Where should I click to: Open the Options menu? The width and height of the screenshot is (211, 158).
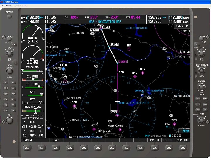tap(8, 6)
